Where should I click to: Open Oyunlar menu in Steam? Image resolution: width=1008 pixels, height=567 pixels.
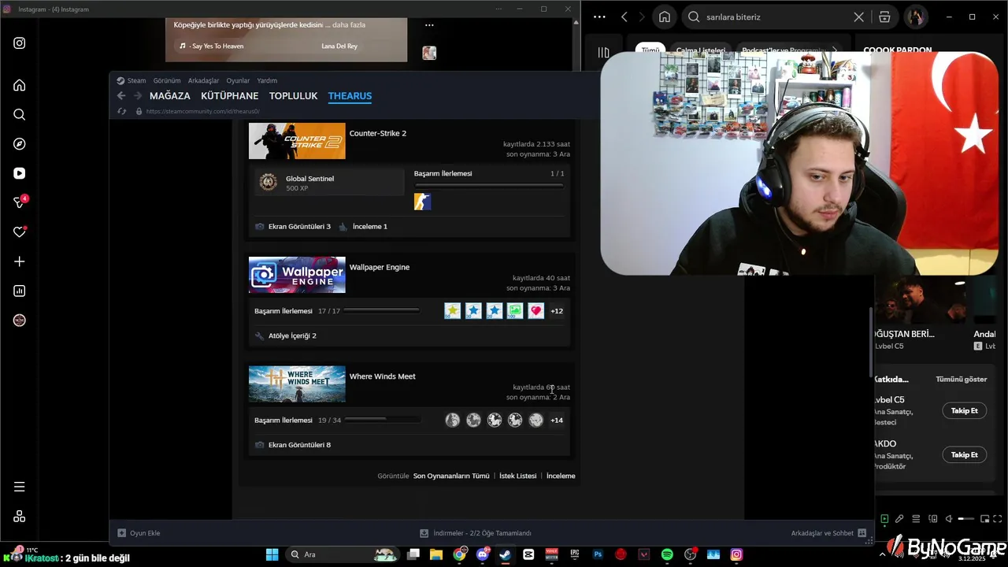(x=238, y=80)
